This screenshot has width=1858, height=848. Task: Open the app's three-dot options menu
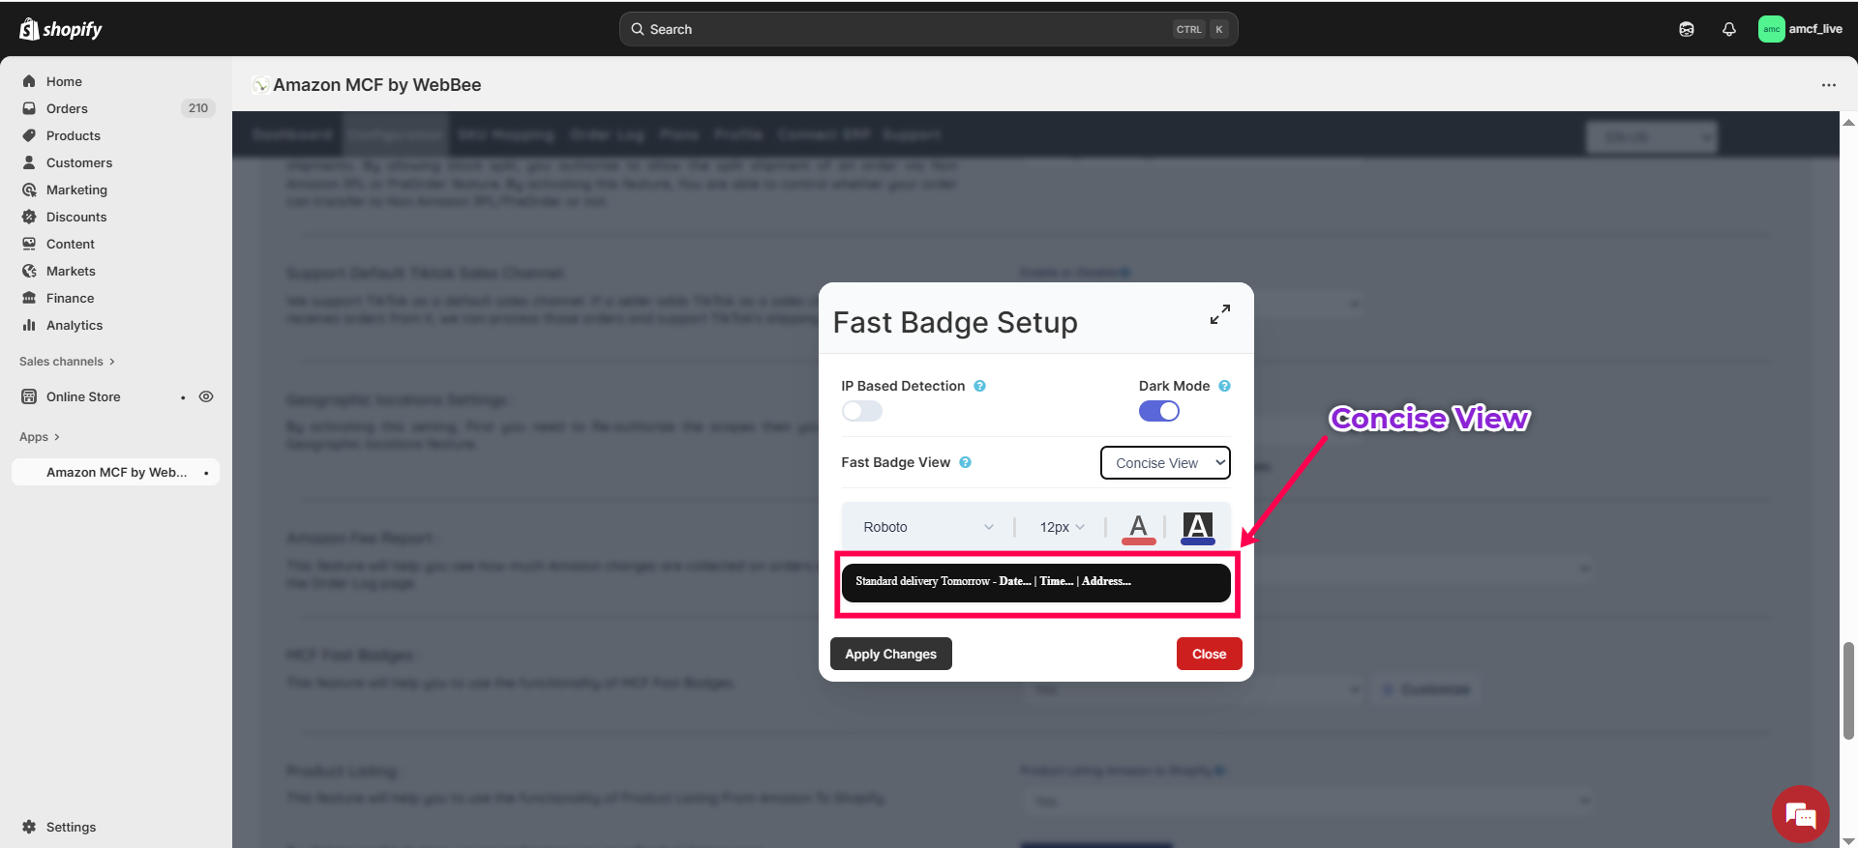point(1828,85)
